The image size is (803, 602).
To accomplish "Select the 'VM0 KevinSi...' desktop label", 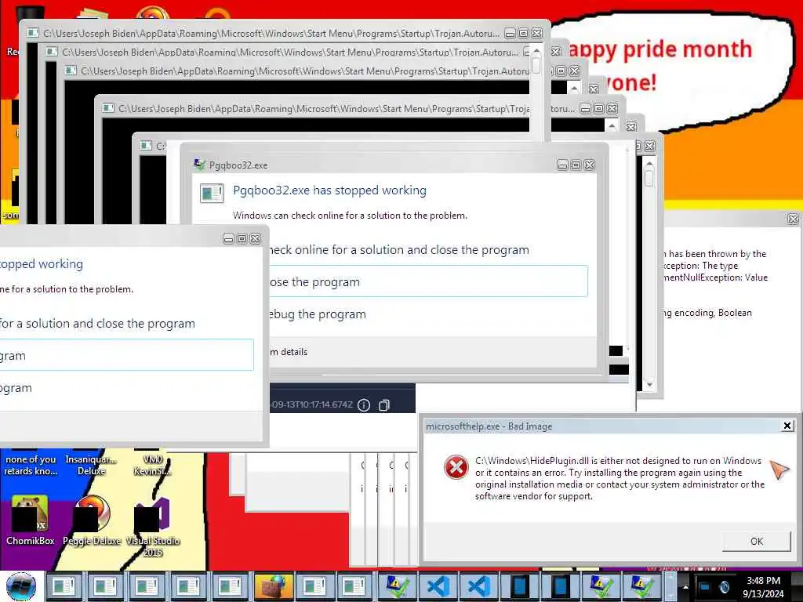I will click(153, 465).
